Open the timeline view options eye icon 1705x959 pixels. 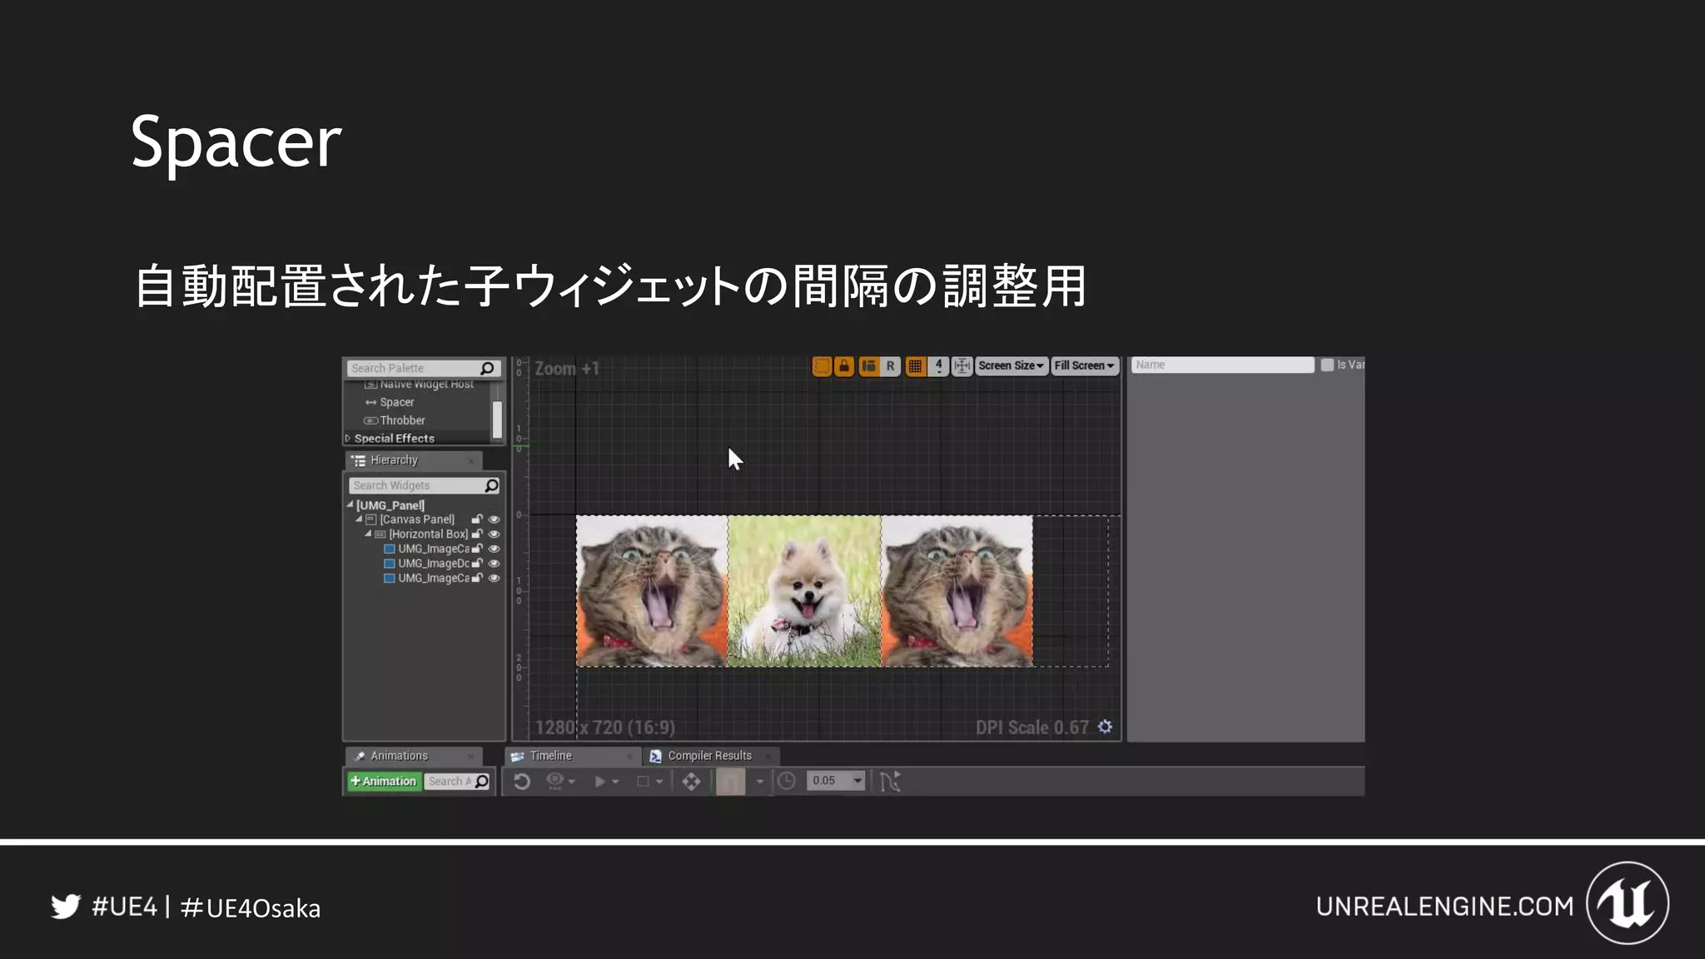555,781
